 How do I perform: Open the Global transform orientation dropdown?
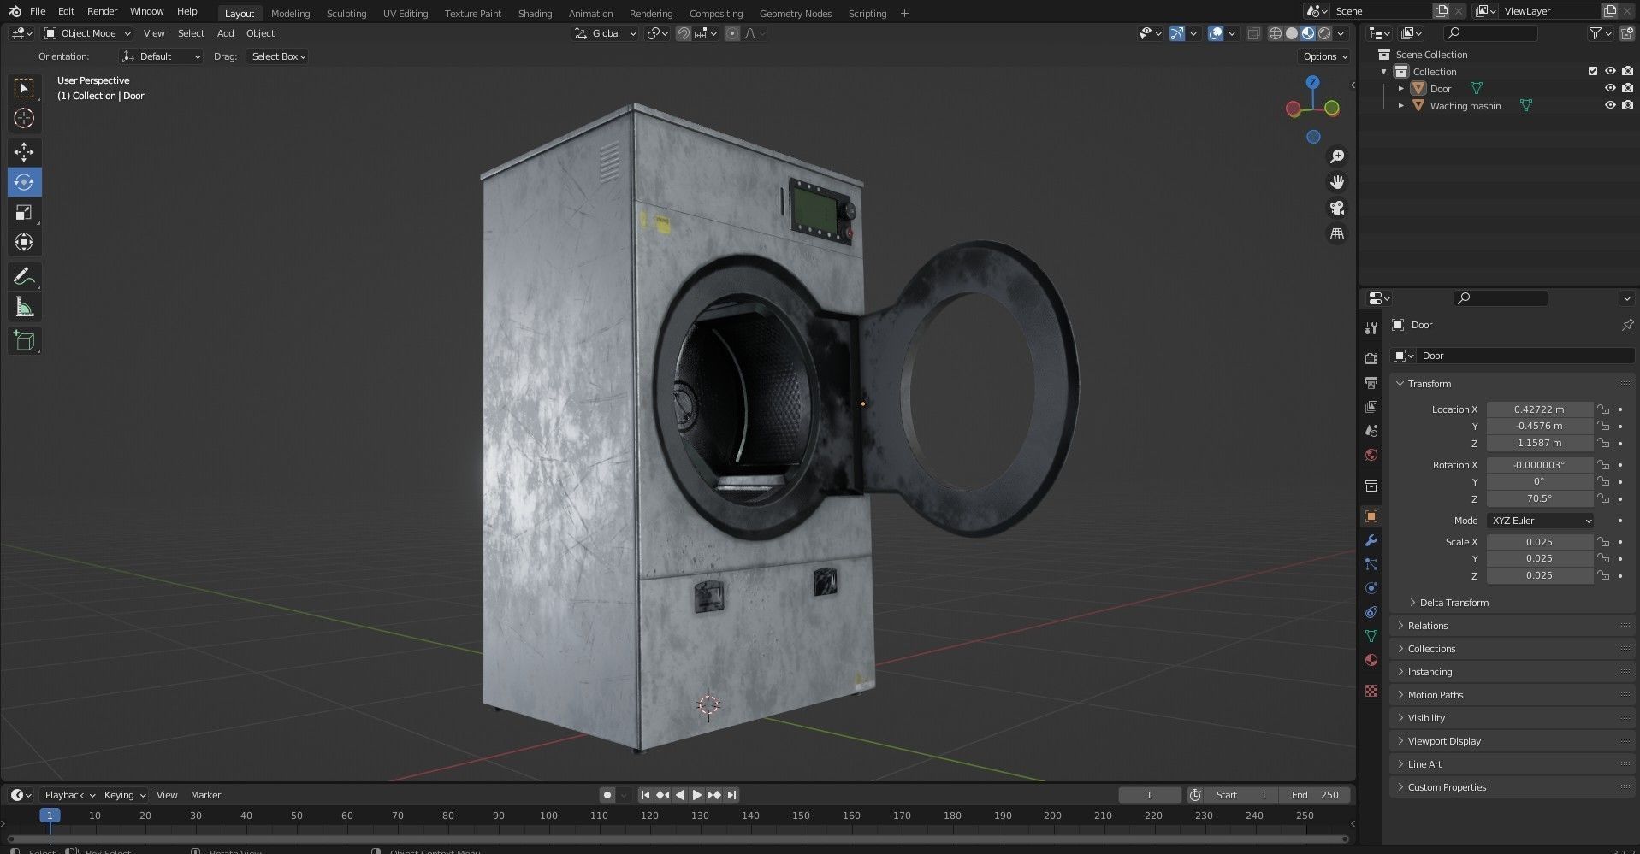[606, 33]
